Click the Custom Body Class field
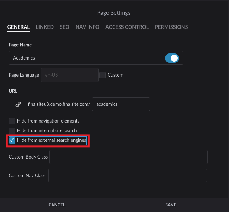Viewport: 229px width, 212px height. pyautogui.click(x=128, y=157)
